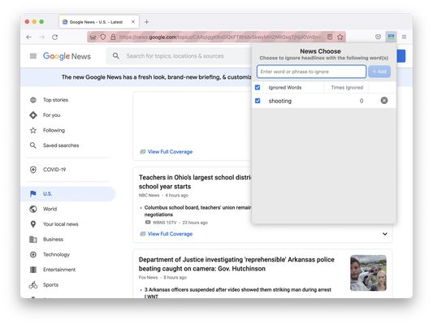Click the Google News logo
Image resolution: width=433 pixels, height=325 pixels.
[x=67, y=56]
